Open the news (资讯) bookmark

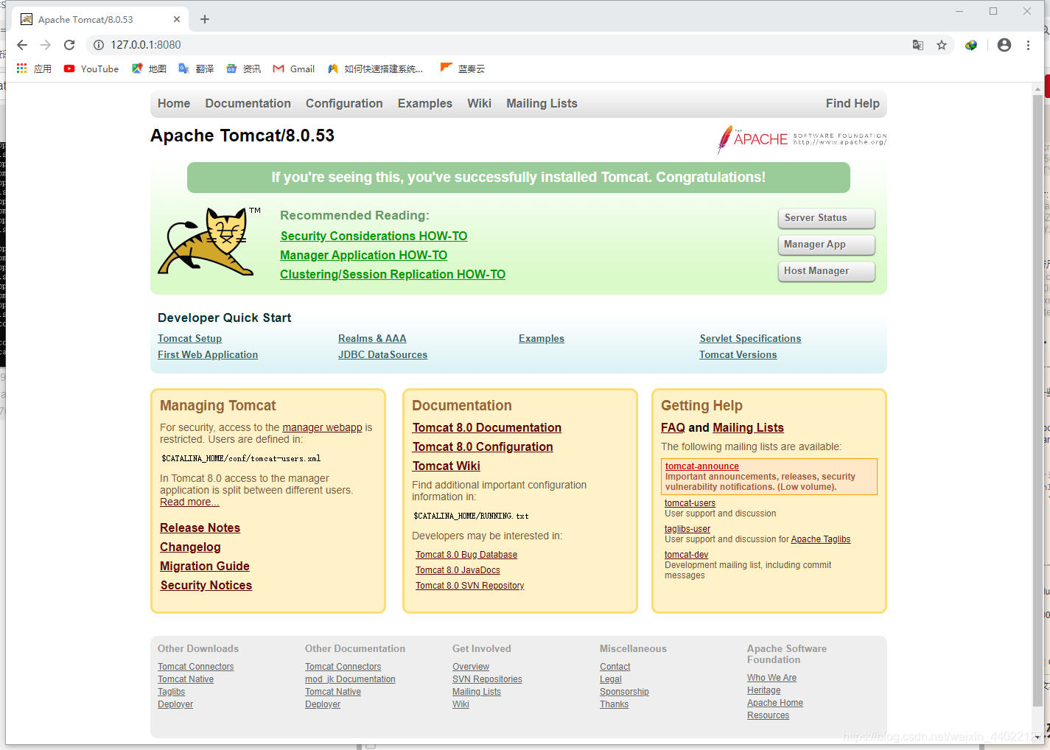coord(243,69)
